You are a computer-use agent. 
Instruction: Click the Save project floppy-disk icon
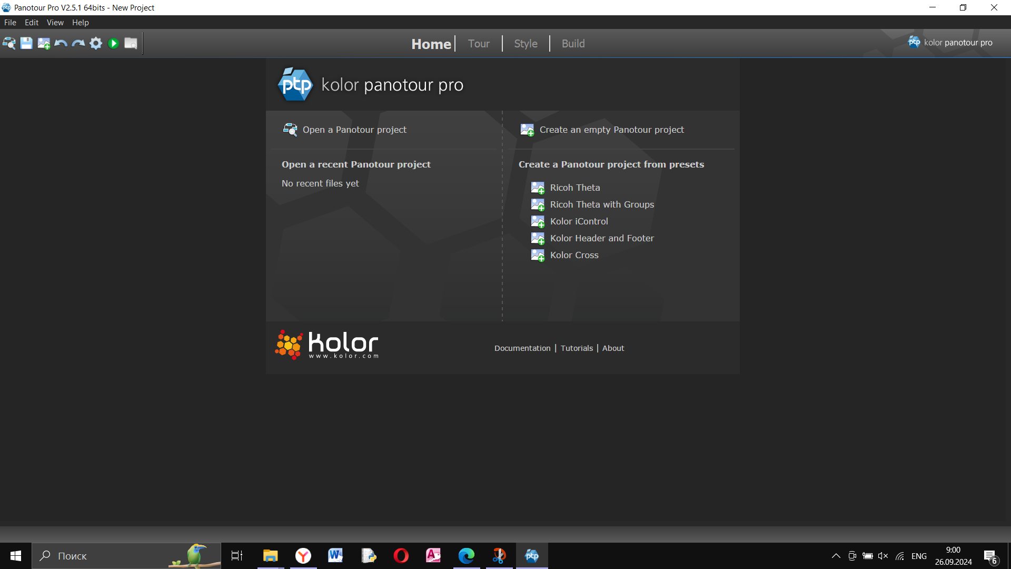click(x=26, y=43)
